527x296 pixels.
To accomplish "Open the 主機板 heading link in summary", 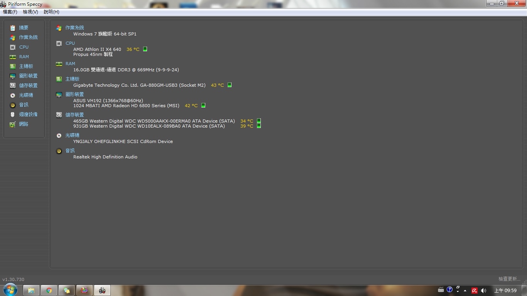I will tap(72, 79).
